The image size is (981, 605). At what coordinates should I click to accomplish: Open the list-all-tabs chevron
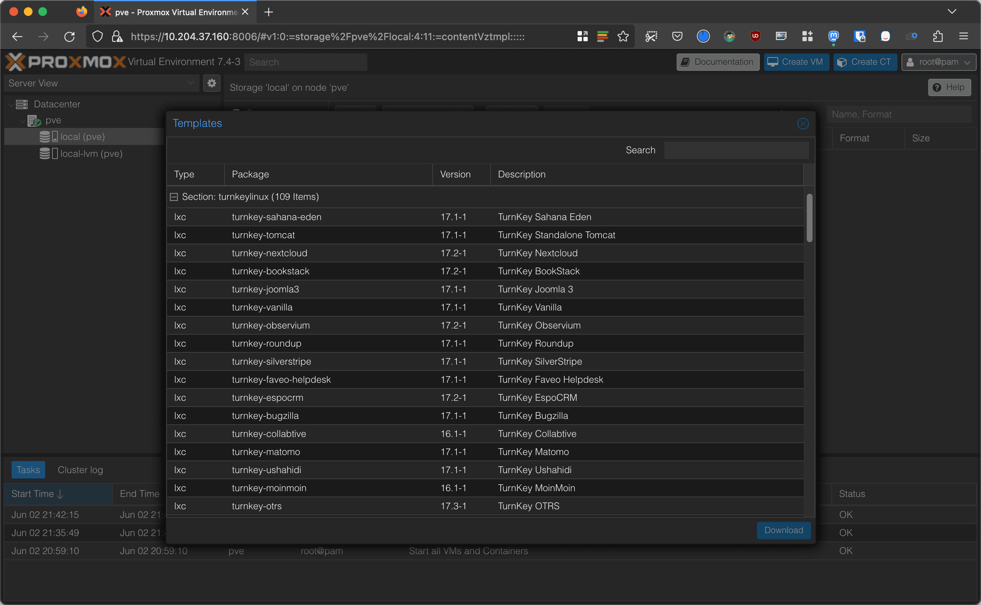point(952,12)
